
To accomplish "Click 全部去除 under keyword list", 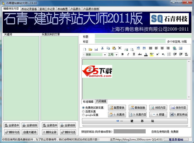I will (30, 125).
